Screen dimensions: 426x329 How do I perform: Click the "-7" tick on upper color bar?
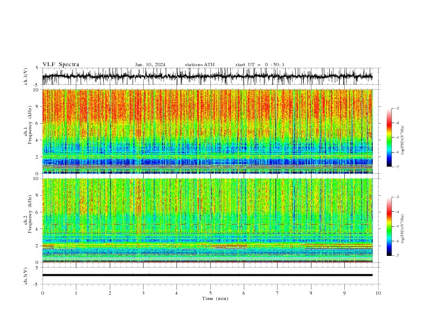(397, 167)
